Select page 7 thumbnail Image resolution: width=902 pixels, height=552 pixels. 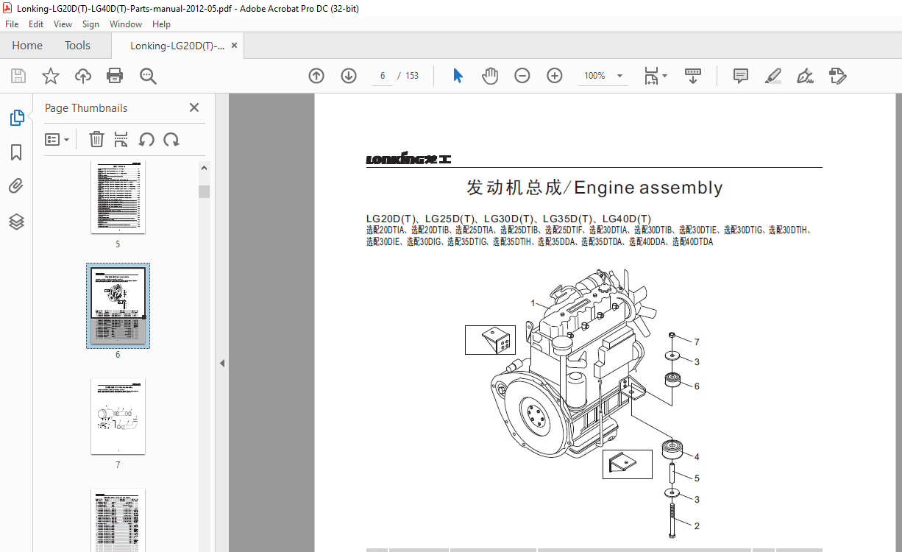tap(118, 417)
